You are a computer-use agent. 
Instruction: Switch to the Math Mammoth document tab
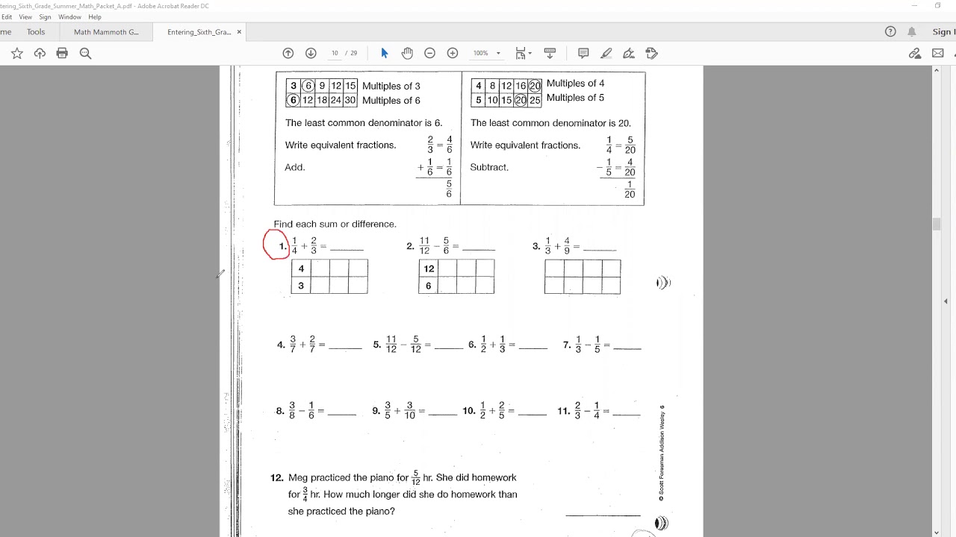tap(106, 32)
